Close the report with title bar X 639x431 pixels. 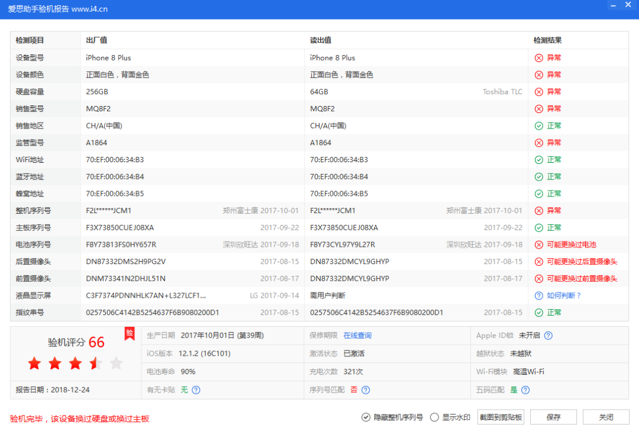pos(628,5)
